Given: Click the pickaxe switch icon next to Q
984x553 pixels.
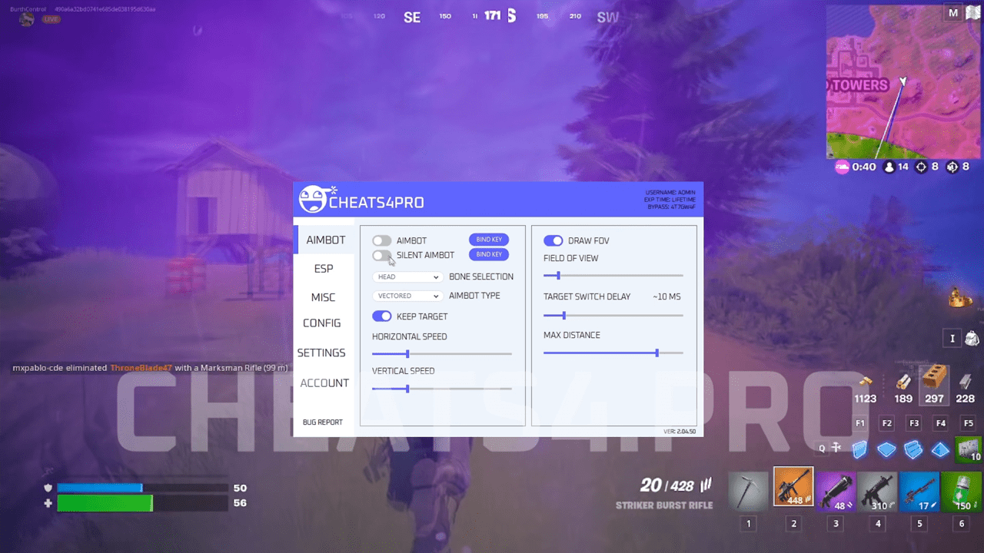Looking at the screenshot, I should coord(836,448).
